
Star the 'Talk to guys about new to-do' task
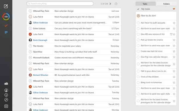click(174, 71)
